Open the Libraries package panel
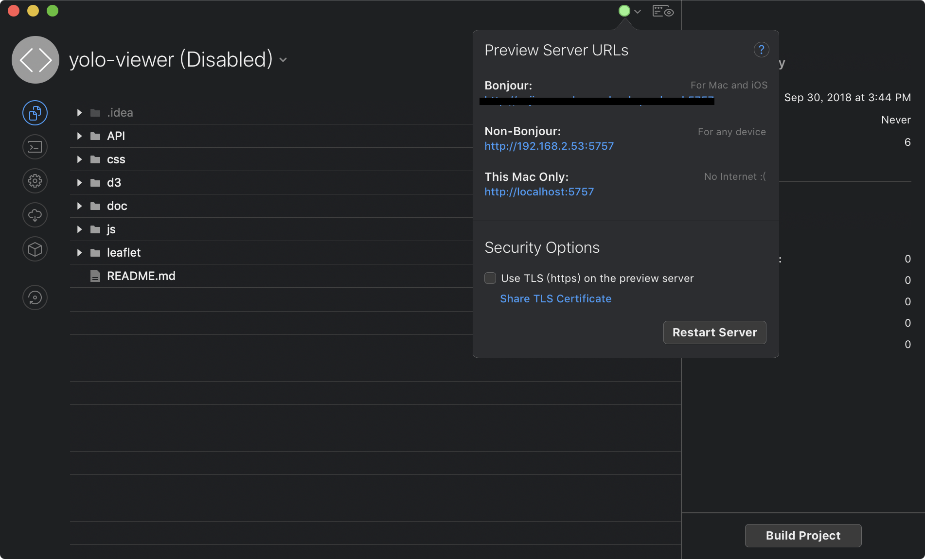Viewport: 925px width, 559px height. [35, 249]
